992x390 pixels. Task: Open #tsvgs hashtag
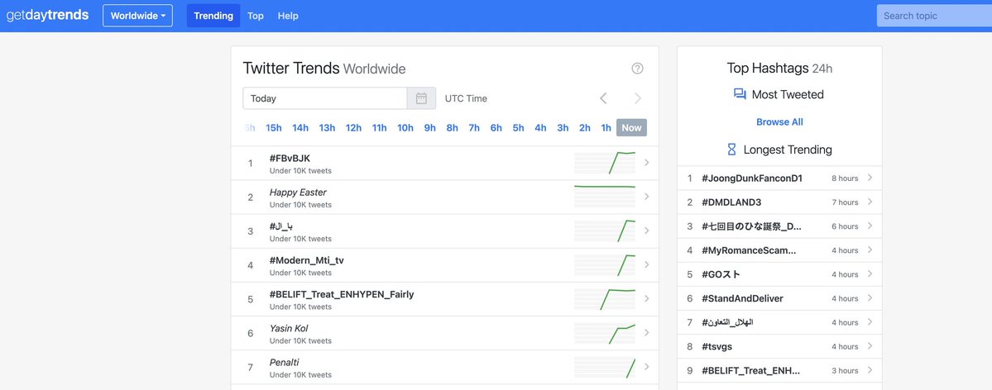(716, 346)
